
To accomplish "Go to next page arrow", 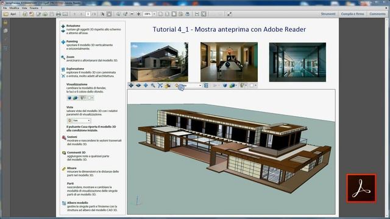I will [81, 14].
